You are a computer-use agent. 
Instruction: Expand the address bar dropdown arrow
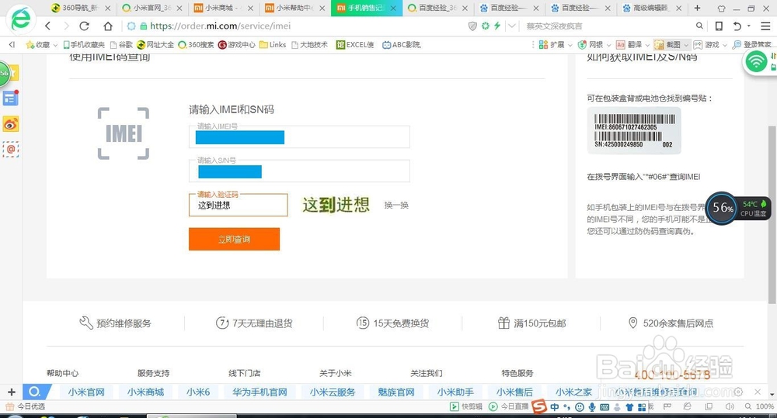512,26
